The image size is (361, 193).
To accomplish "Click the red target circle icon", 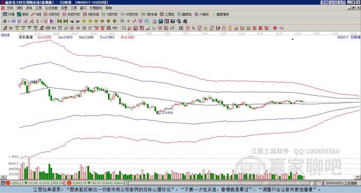I will tap(72, 28).
